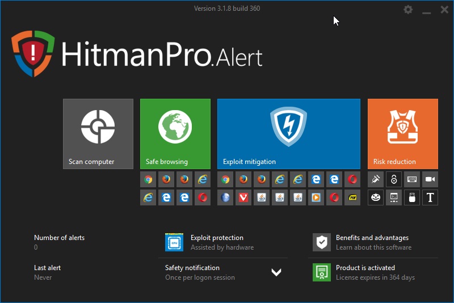Open the Risk reduction tile

[403, 134]
